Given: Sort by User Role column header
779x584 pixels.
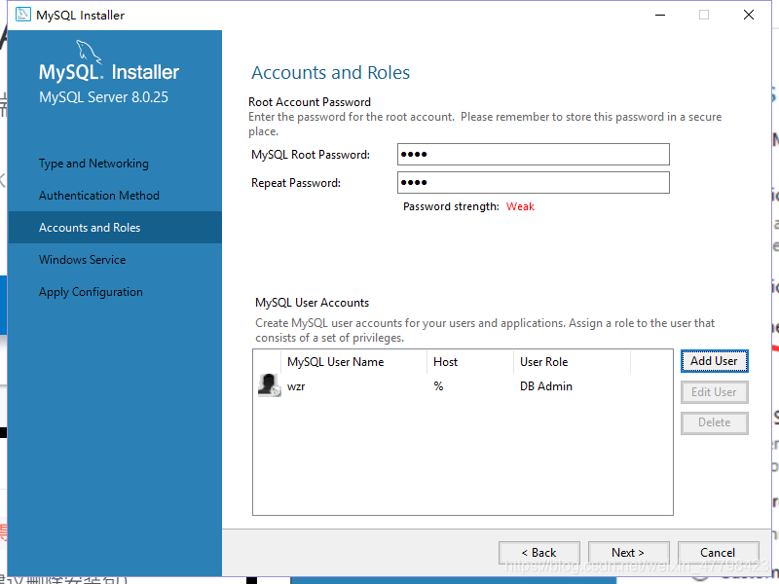Looking at the screenshot, I should click(572, 362).
